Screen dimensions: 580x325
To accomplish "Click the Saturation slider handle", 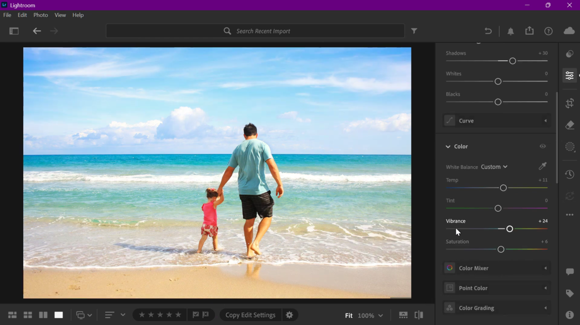I will click(x=501, y=249).
